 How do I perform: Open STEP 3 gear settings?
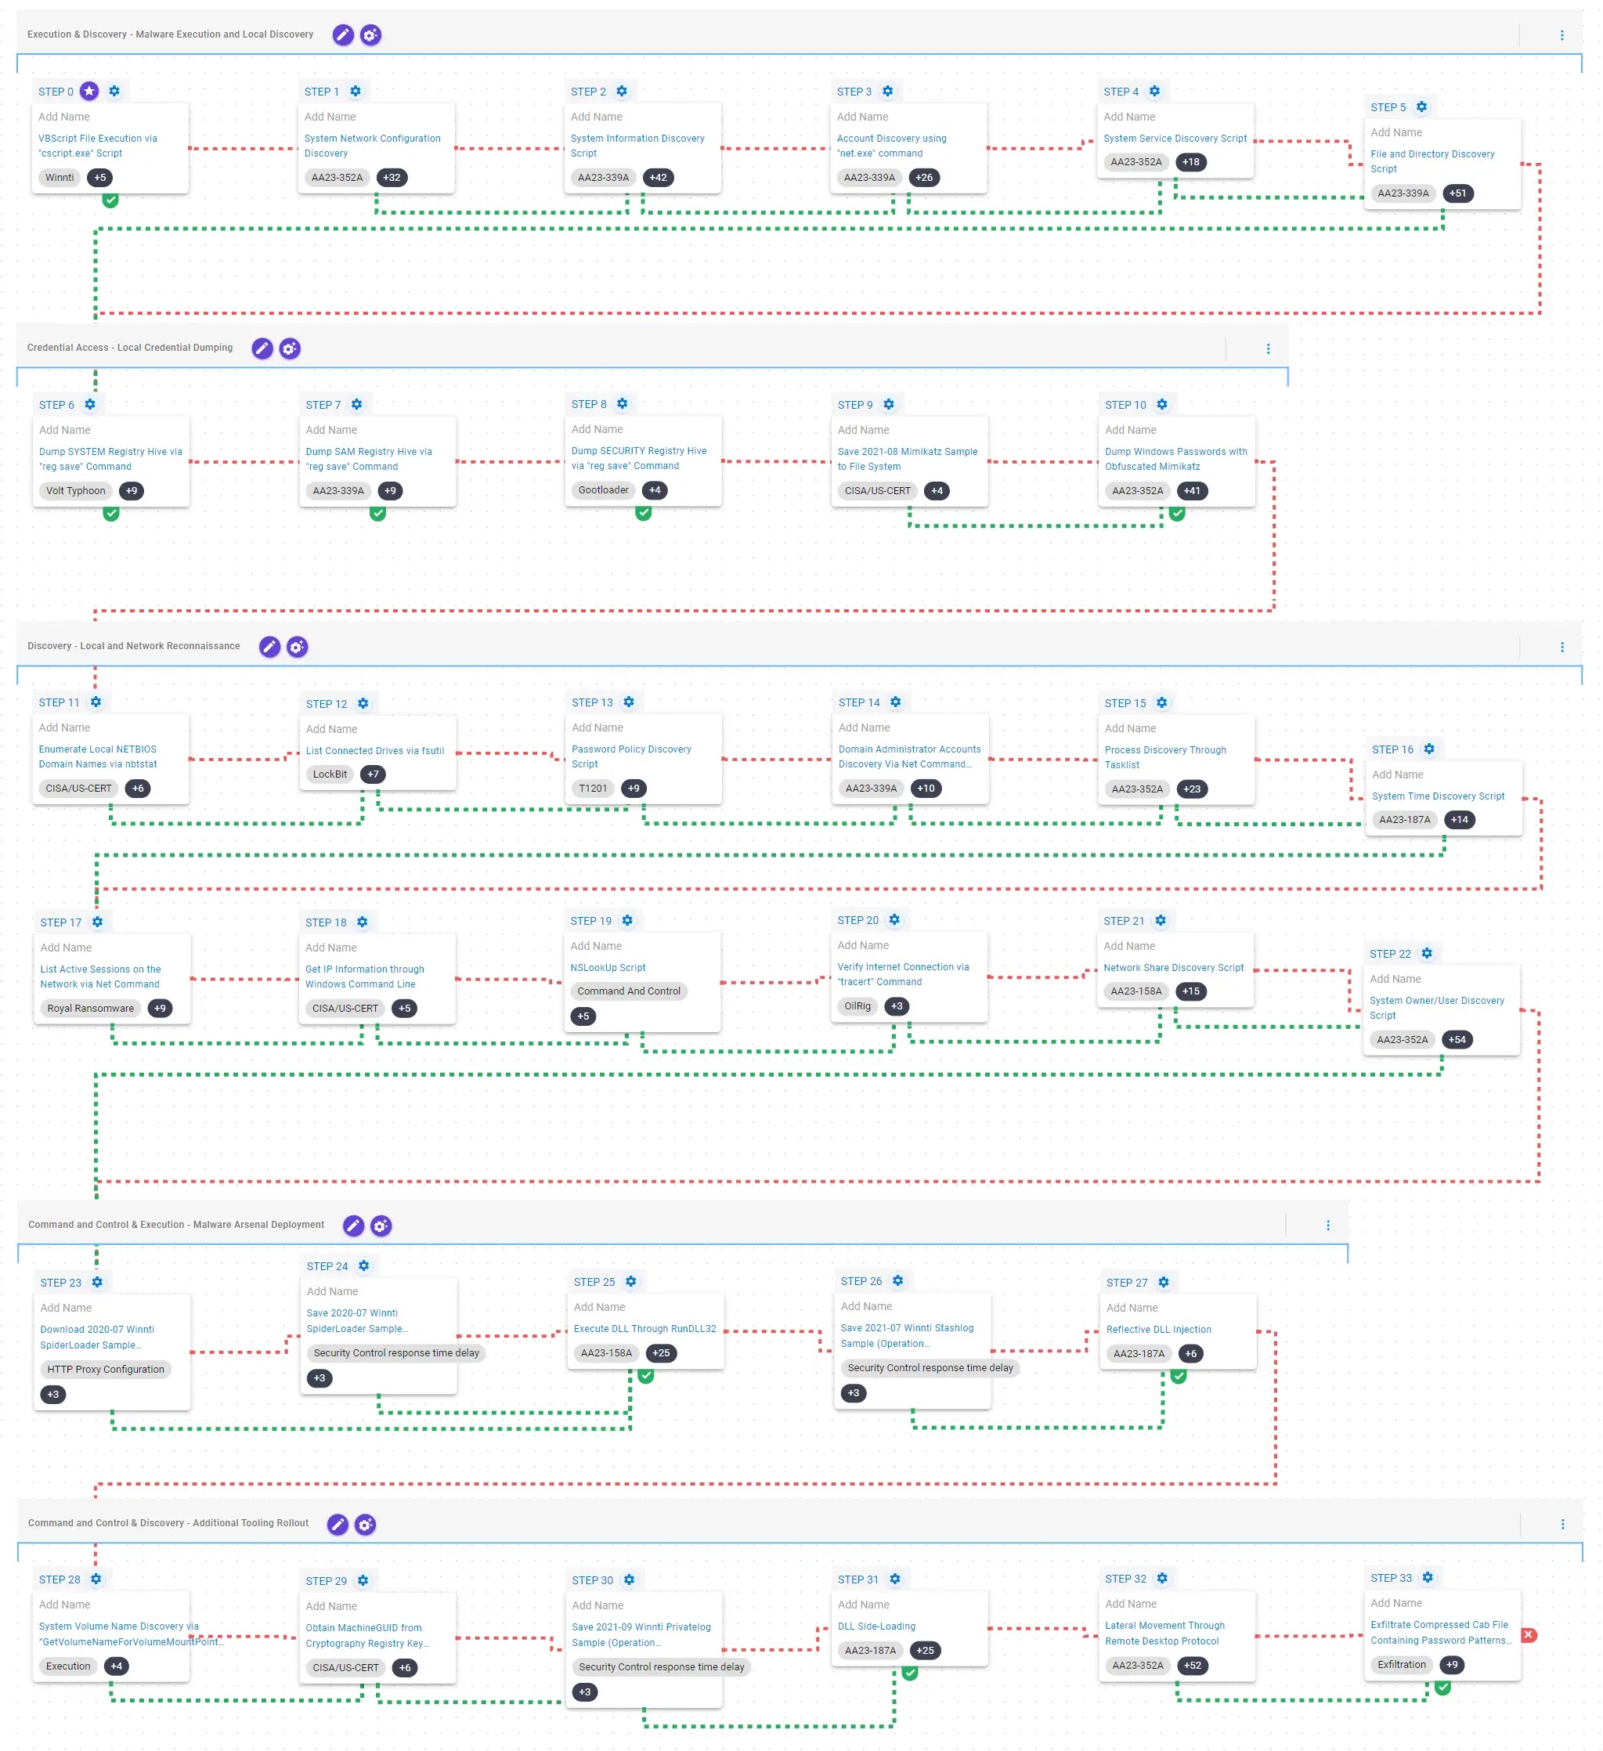click(887, 91)
